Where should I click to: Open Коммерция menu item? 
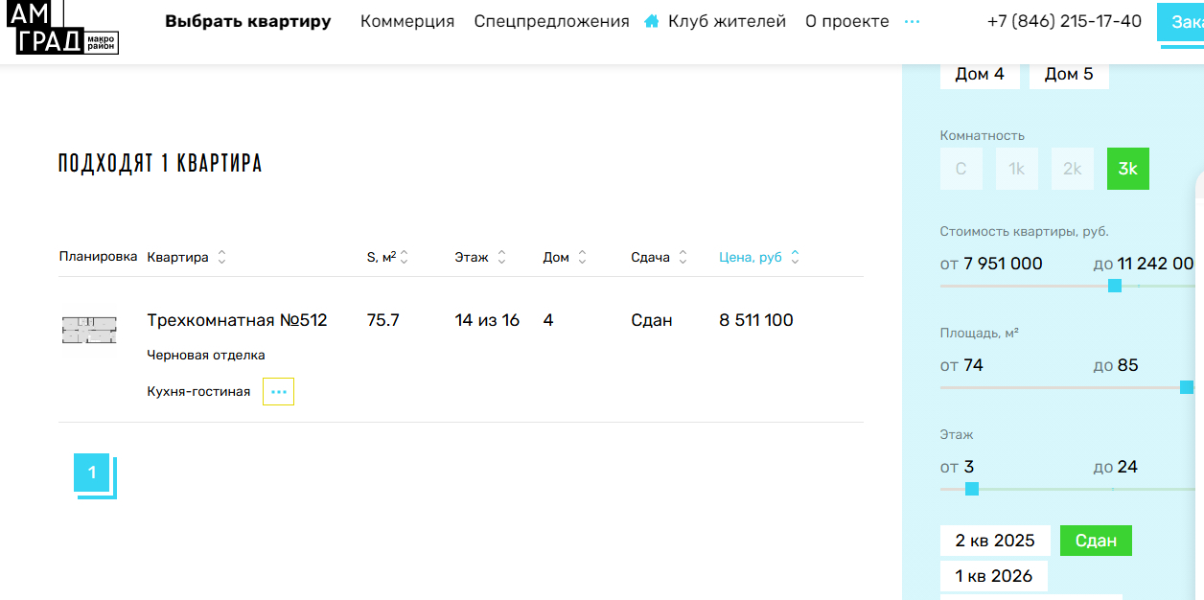click(x=407, y=21)
